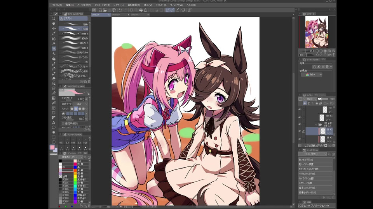Create a new raster layer from the Layer panel

(x=306, y=146)
